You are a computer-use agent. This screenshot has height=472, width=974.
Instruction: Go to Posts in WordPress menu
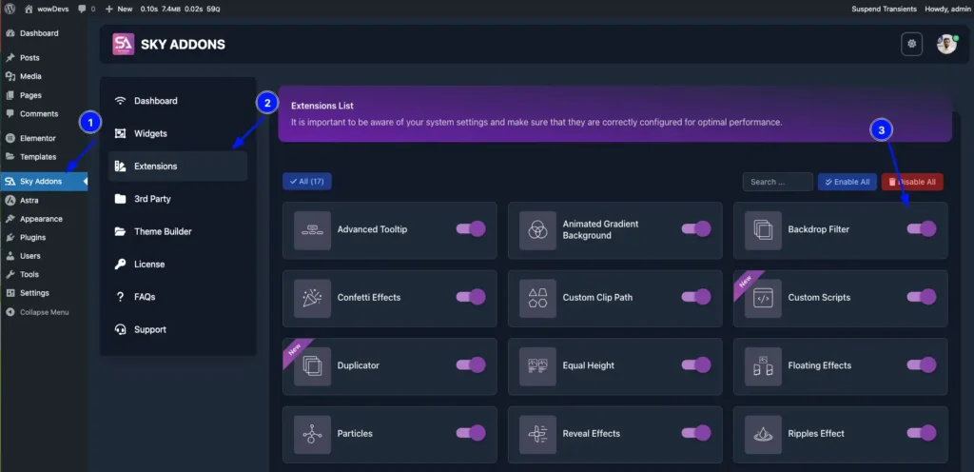44,58
